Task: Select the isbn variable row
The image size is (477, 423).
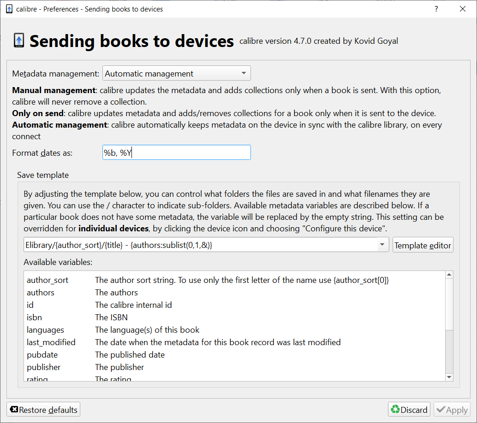Action: click(x=35, y=317)
